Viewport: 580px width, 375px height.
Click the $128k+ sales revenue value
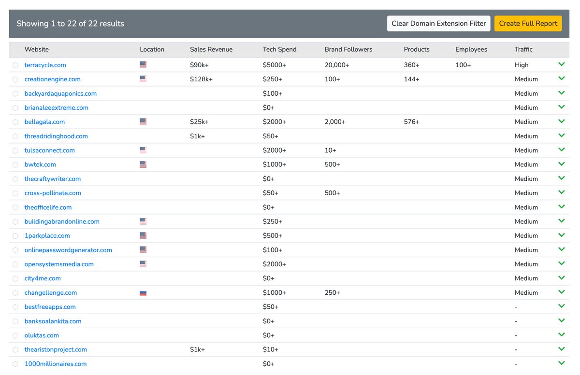coord(201,79)
